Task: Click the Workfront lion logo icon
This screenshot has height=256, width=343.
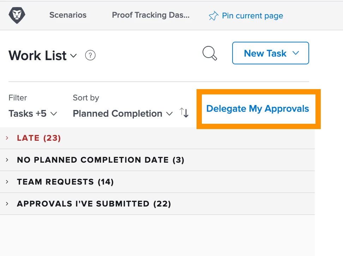Action: (x=17, y=15)
